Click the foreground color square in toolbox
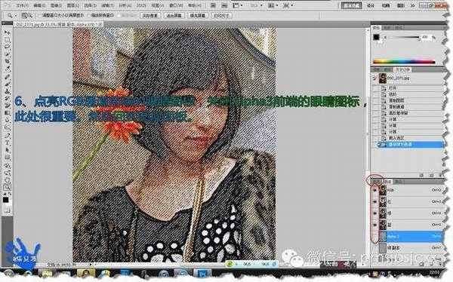This screenshot has width=453, height=282. pyautogui.click(x=6, y=200)
